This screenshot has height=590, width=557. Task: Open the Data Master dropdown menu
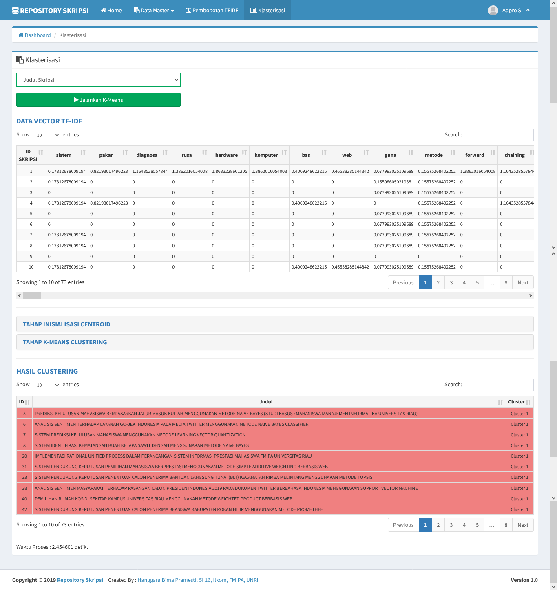pyautogui.click(x=154, y=11)
